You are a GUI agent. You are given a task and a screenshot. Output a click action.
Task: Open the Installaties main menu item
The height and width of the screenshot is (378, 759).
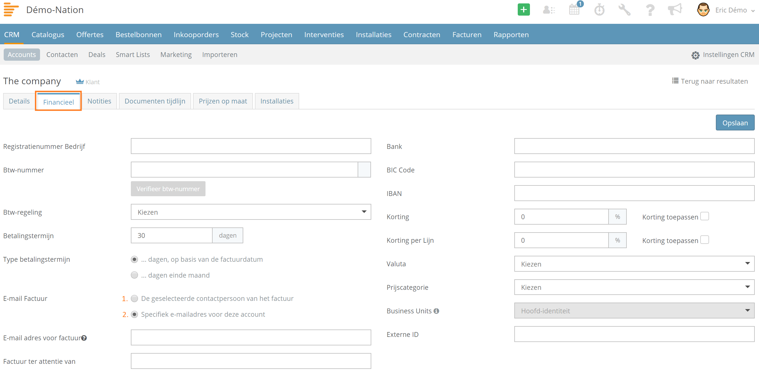point(373,34)
